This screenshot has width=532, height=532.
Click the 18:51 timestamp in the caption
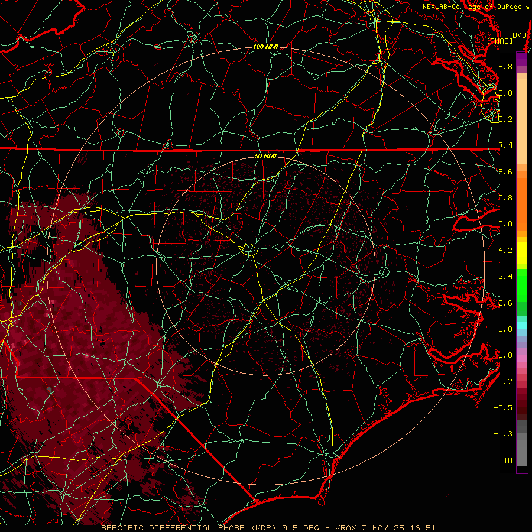coord(423,528)
